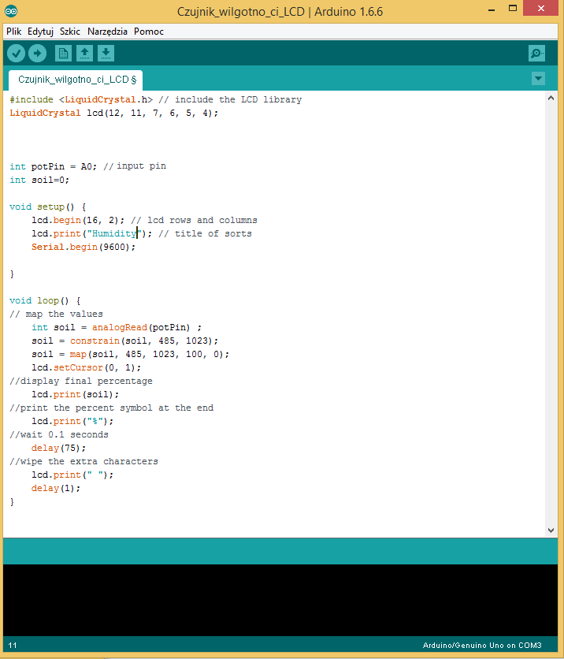Click the '// map the values' comment
The image size is (564, 659).
pos(56,315)
